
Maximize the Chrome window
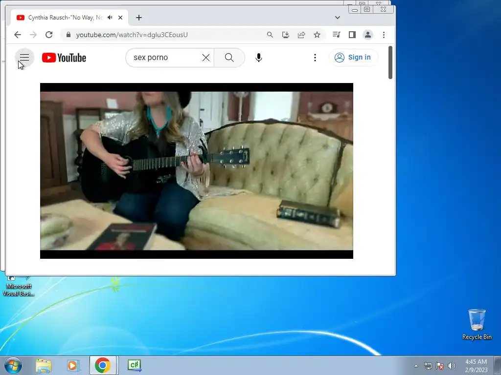[367, 10]
